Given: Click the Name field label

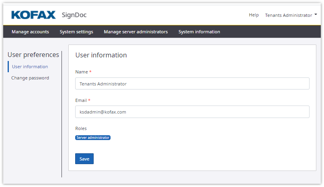Looking at the screenshot, I should [x=82, y=72].
